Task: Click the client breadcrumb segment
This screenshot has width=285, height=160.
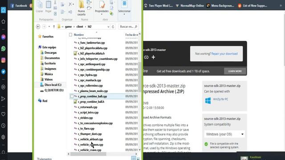Action: [x=80, y=27]
